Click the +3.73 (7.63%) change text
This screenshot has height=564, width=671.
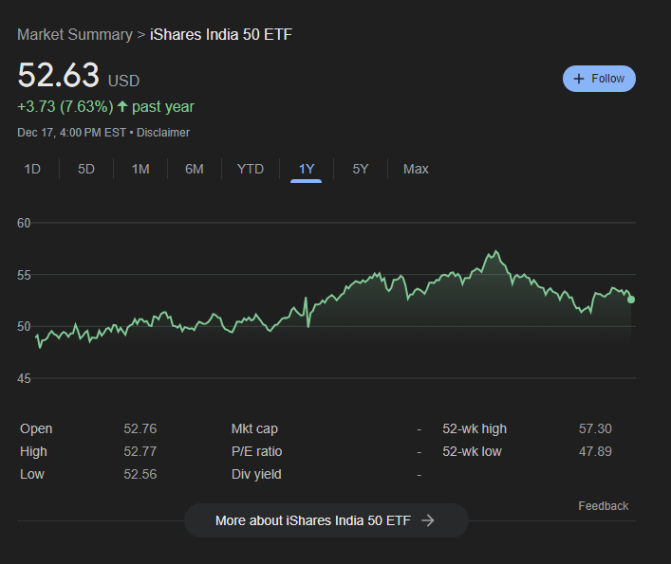coord(65,106)
